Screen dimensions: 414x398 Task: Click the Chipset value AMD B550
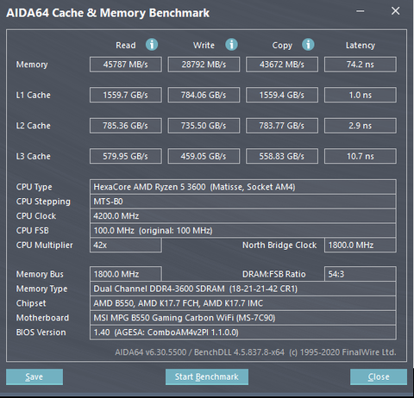243,303
